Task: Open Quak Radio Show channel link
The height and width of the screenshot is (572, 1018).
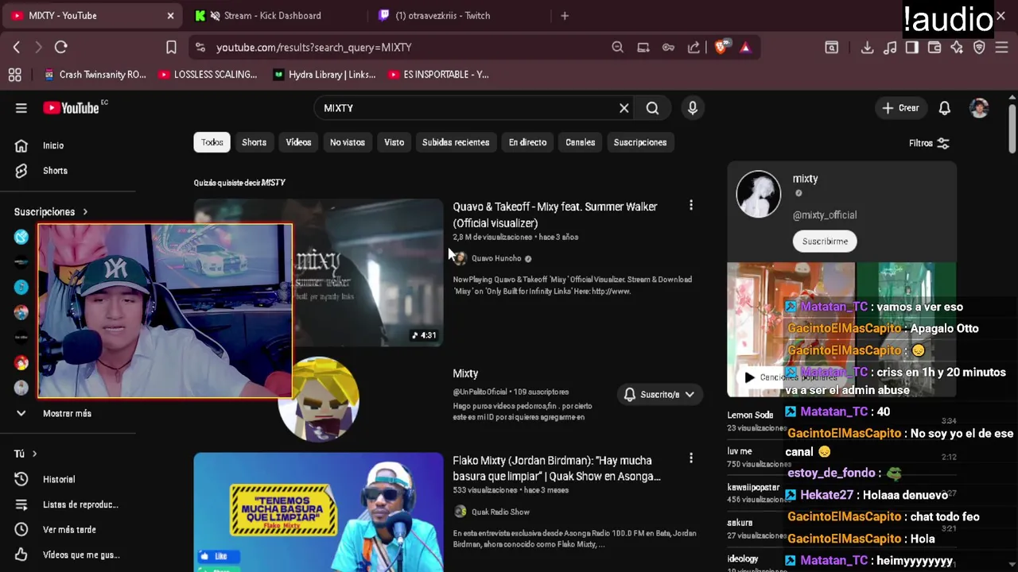Action: [500, 512]
